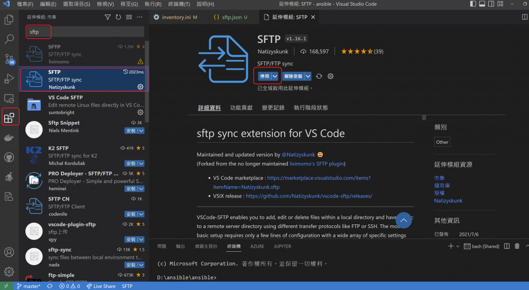The width and height of the screenshot is (529, 290).
Task: Open install dropdown for vscode-plugin-sftp
Action: [x=142, y=239]
